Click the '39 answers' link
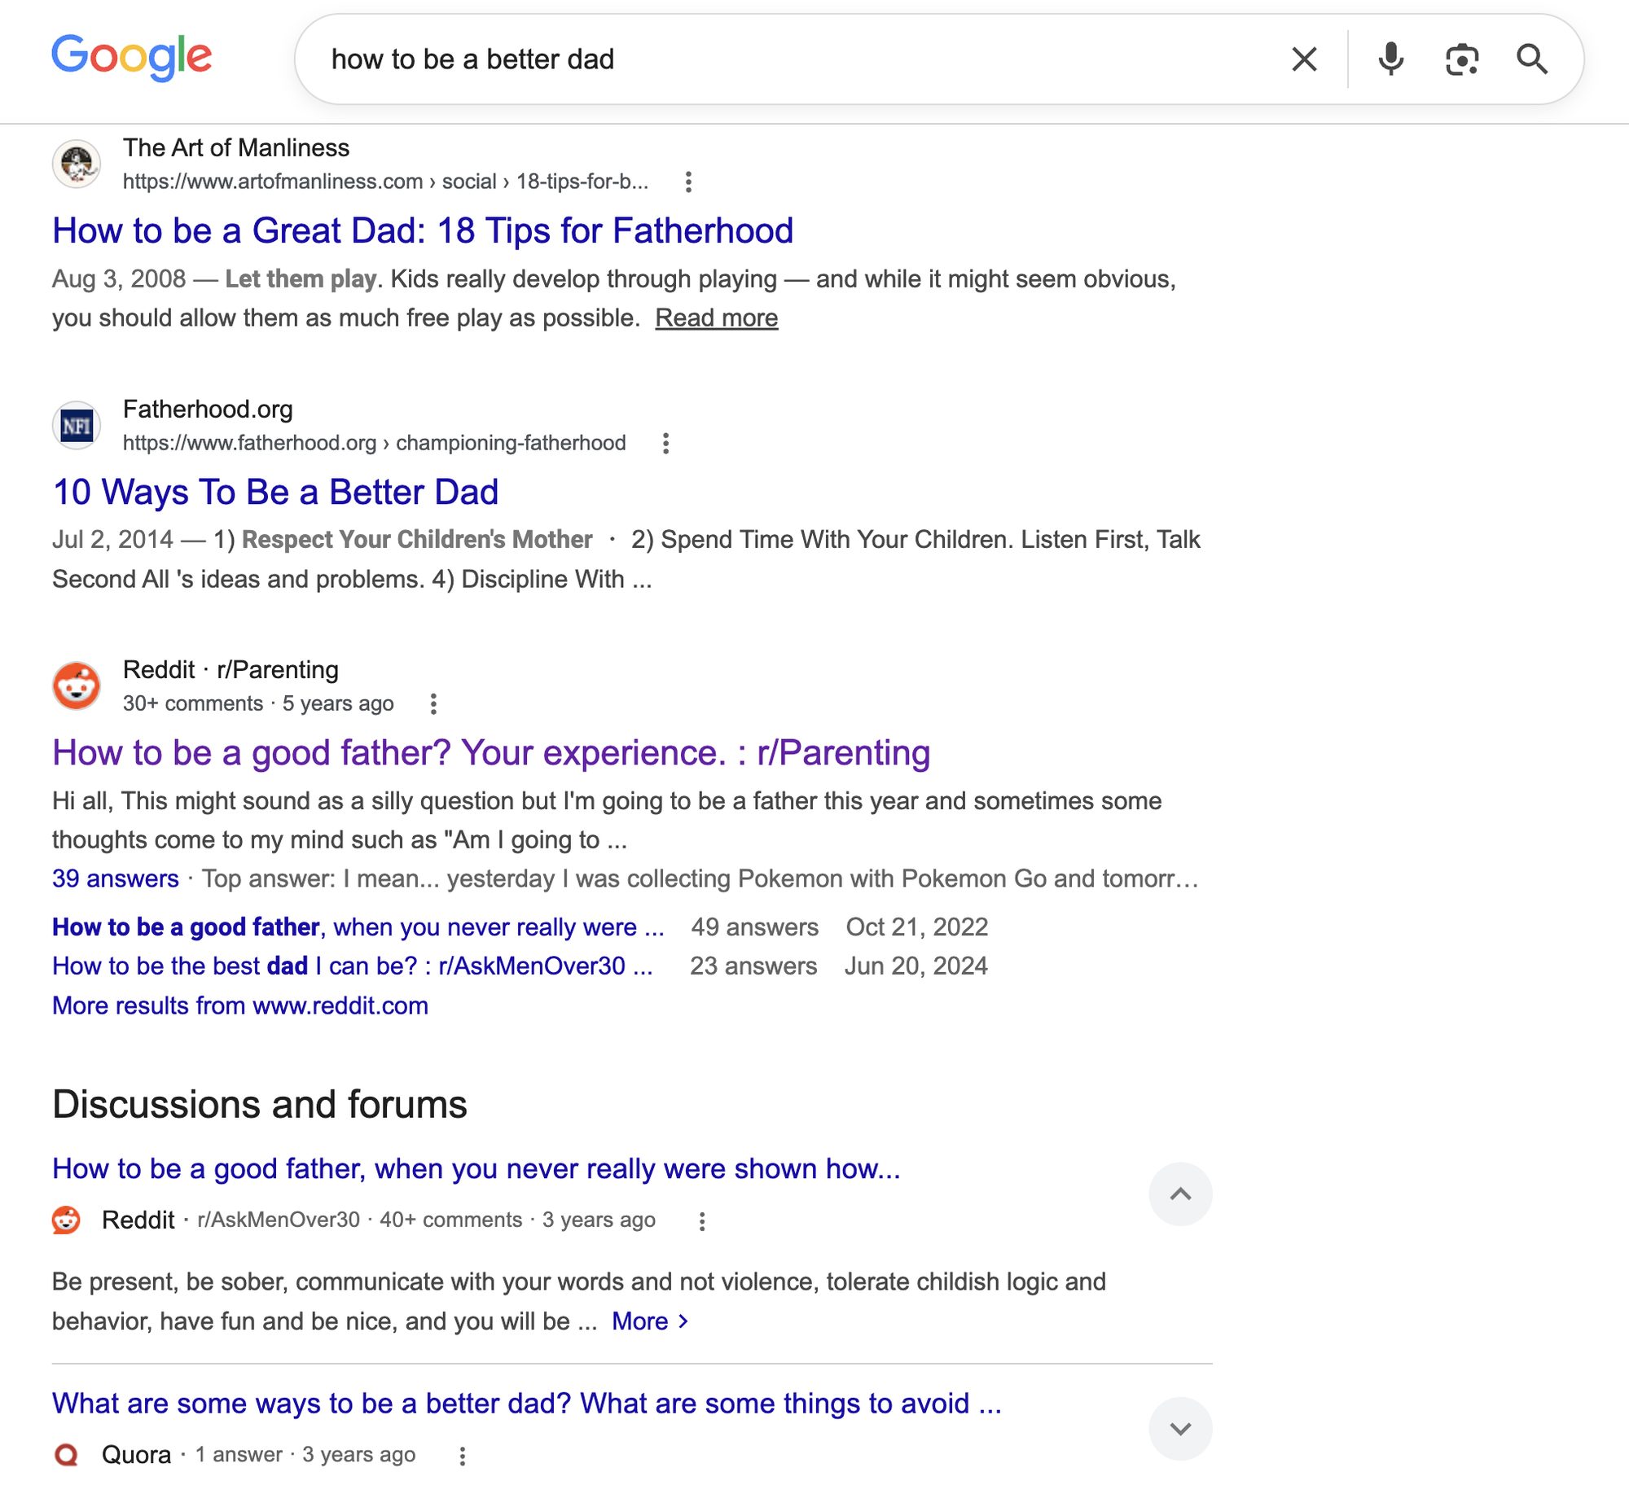1629x1494 pixels. click(x=116, y=878)
